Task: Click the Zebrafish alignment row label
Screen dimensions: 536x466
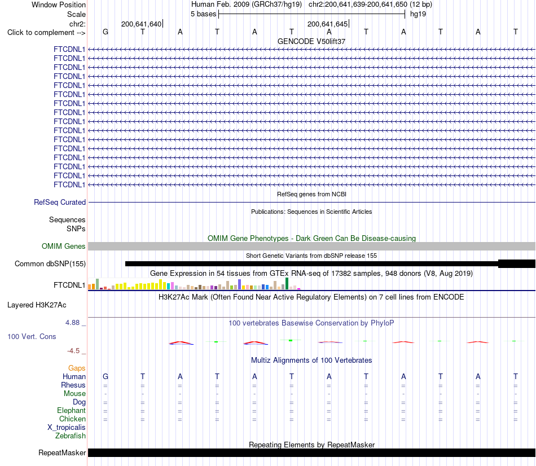Action: click(71, 436)
